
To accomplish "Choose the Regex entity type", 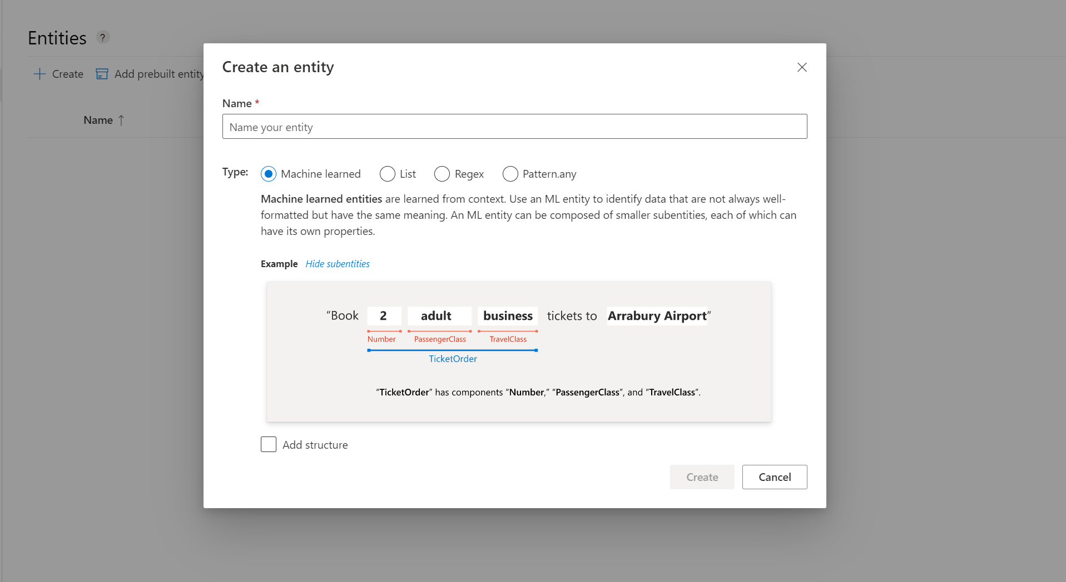I will tap(442, 174).
